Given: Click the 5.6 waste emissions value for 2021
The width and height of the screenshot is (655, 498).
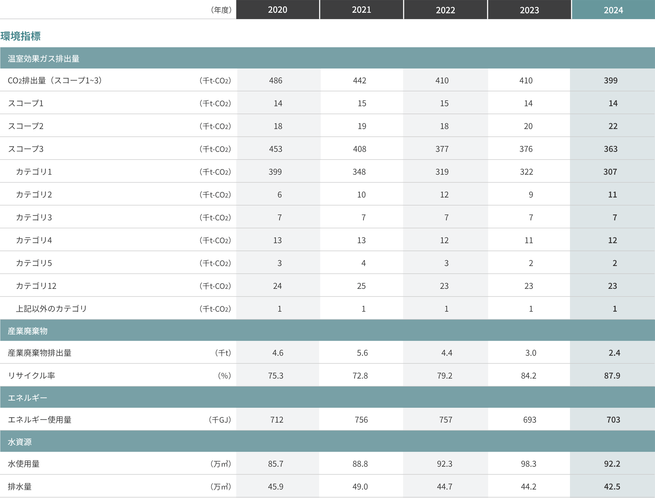Looking at the screenshot, I should 362,353.
